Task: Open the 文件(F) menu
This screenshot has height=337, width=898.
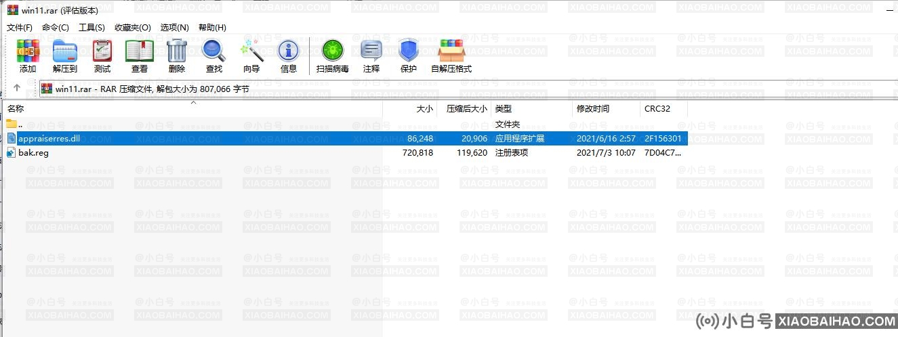Action: pyautogui.click(x=20, y=27)
